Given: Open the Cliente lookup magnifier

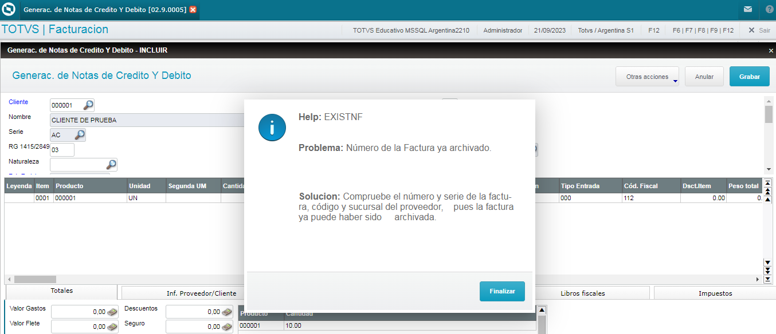Looking at the screenshot, I should pyautogui.click(x=88, y=105).
